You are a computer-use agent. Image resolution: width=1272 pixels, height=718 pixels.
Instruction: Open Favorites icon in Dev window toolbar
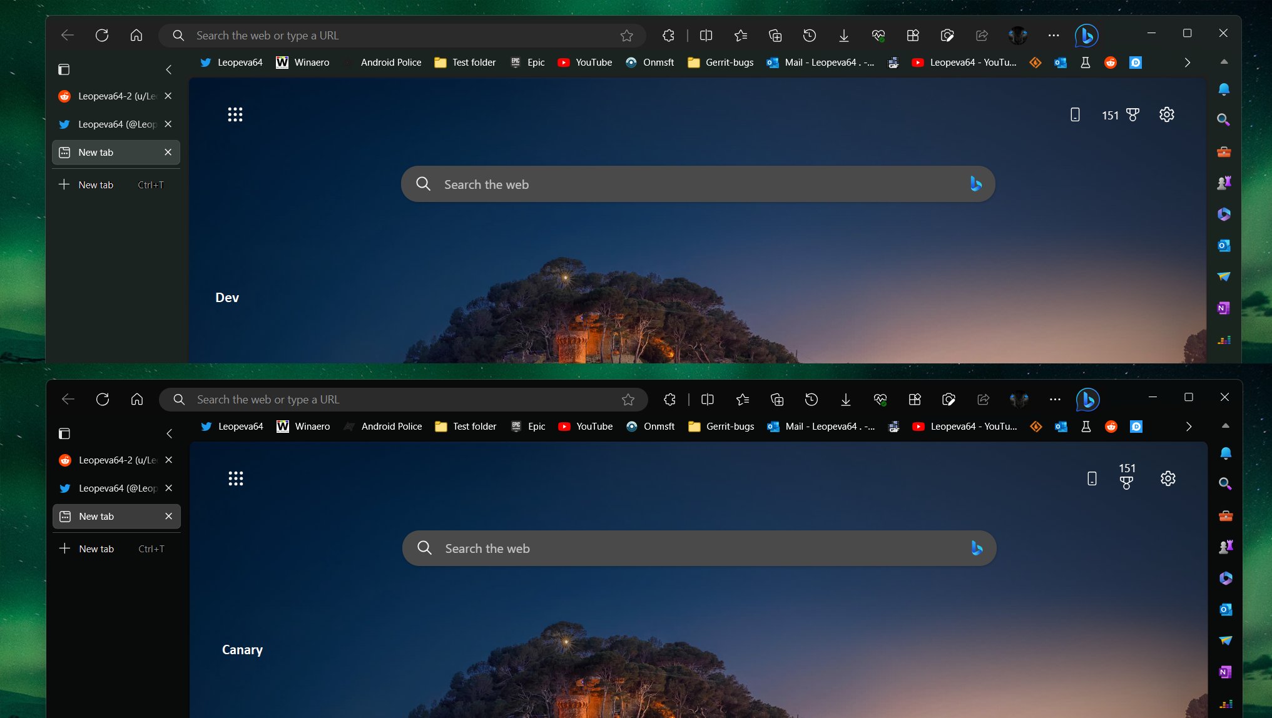click(x=741, y=36)
